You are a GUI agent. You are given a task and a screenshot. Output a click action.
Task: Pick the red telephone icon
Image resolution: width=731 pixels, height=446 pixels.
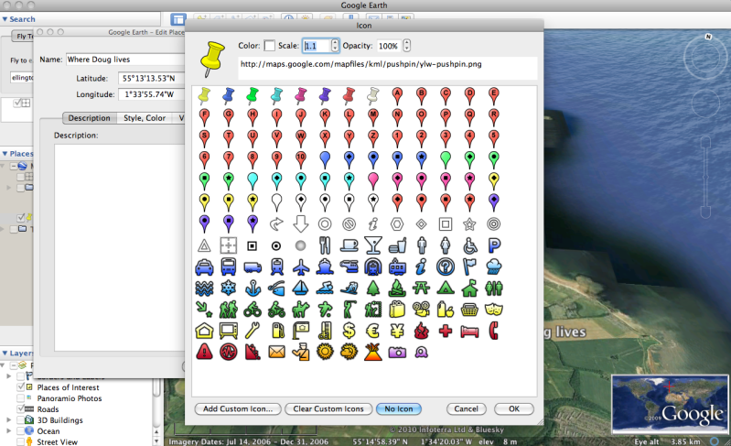point(494,330)
